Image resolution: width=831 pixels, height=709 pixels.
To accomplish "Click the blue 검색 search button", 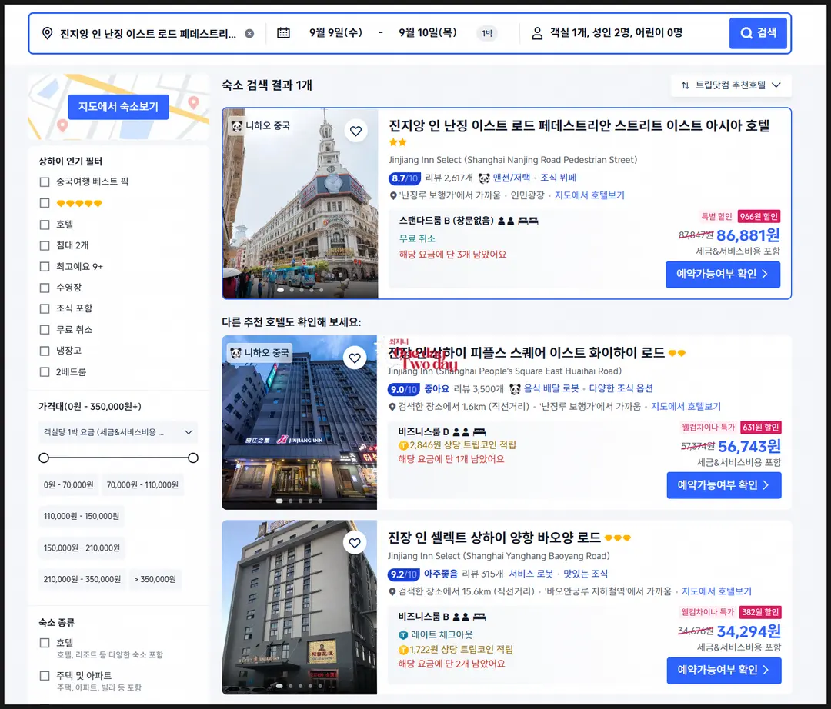I will (758, 33).
